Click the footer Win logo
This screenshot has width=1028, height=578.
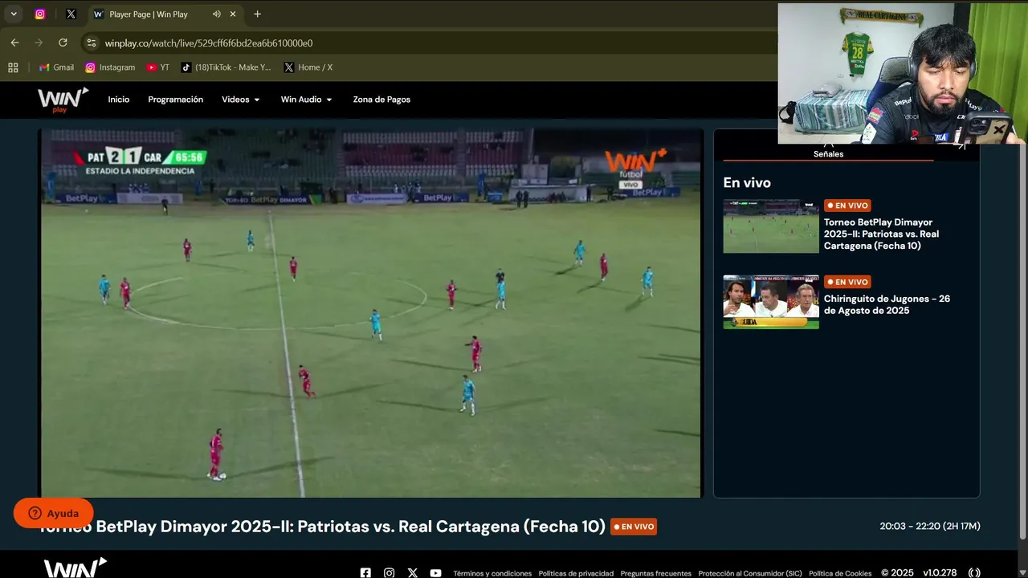pyautogui.click(x=75, y=568)
